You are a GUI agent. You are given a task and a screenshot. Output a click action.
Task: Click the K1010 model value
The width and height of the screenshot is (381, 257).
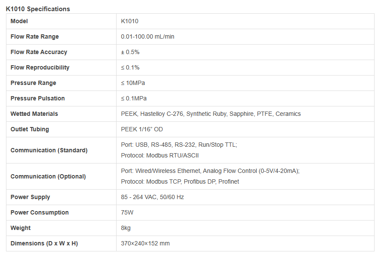point(129,21)
